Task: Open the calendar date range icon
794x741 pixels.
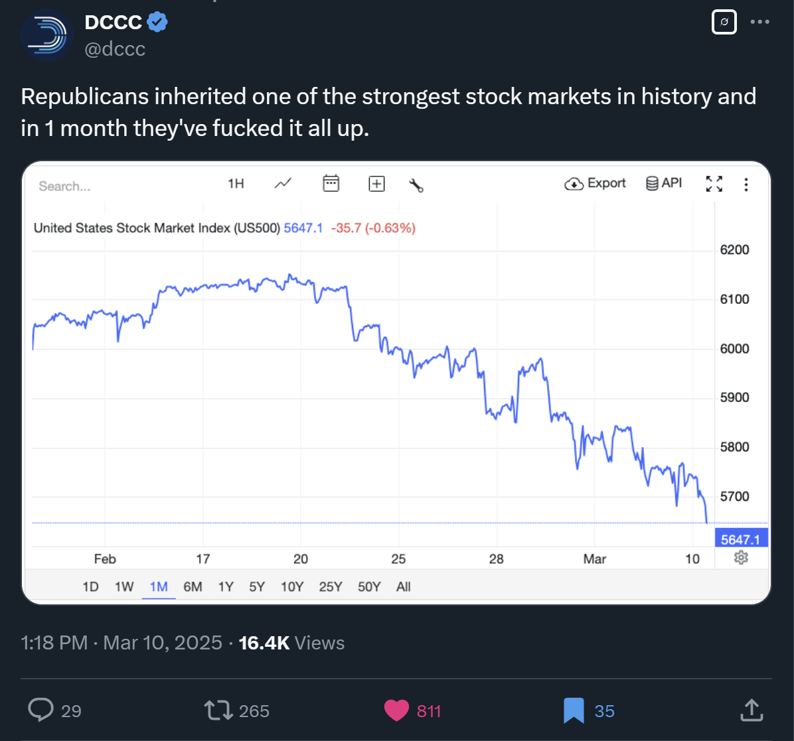Action: (x=331, y=183)
